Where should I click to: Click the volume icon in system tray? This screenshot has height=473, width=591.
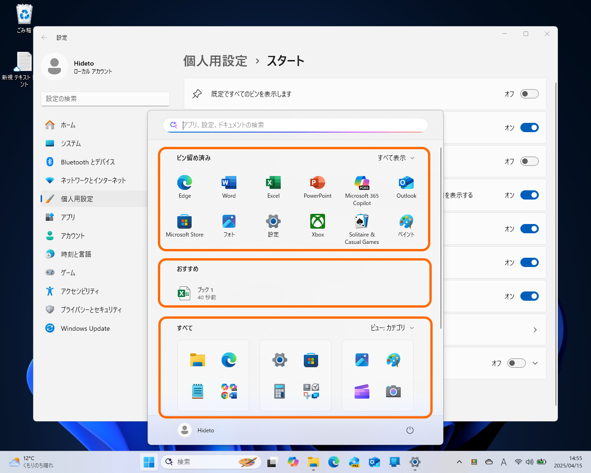[x=530, y=462]
